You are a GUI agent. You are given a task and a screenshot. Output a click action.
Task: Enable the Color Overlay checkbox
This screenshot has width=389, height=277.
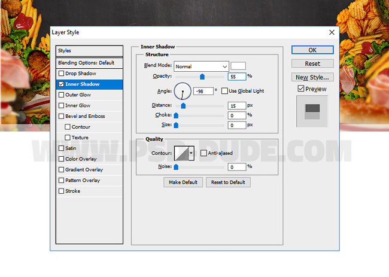[61, 159]
